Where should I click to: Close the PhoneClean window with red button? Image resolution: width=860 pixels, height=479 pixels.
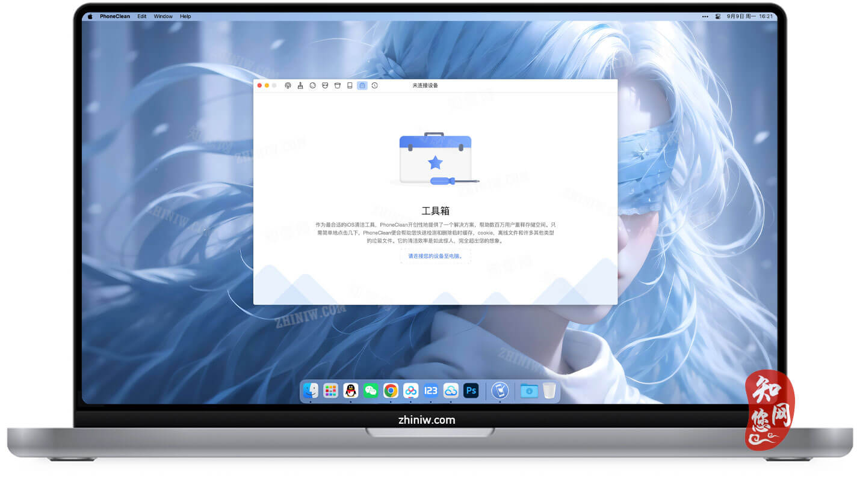click(x=259, y=85)
